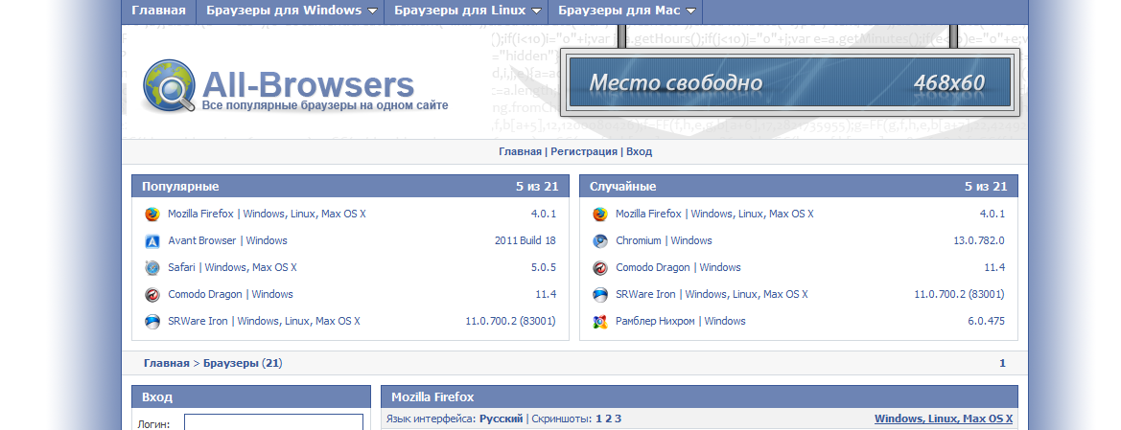Expand arrow next to Браузеры для Mac
Image resolution: width=1121 pixels, height=430 pixels.
pos(690,11)
